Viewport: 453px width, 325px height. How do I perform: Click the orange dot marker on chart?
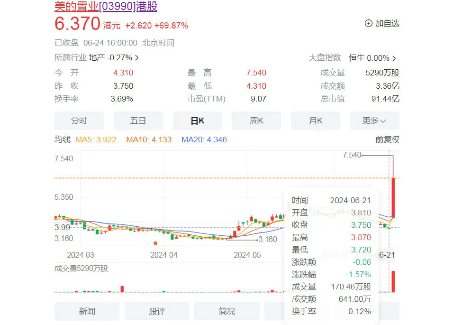click(155, 243)
